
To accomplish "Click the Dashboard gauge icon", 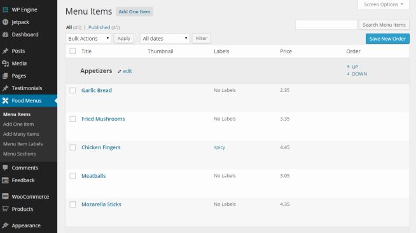I will tap(5, 34).
